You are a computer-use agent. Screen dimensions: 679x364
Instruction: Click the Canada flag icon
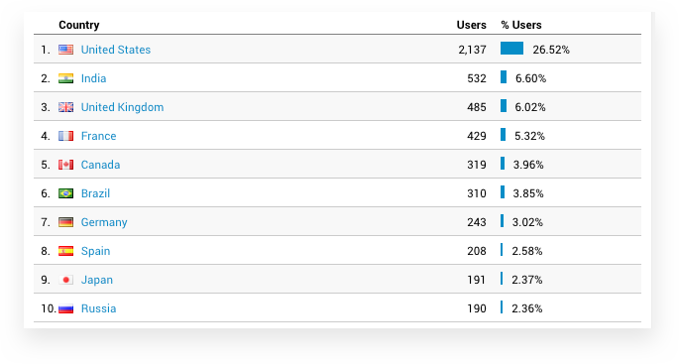tap(65, 165)
